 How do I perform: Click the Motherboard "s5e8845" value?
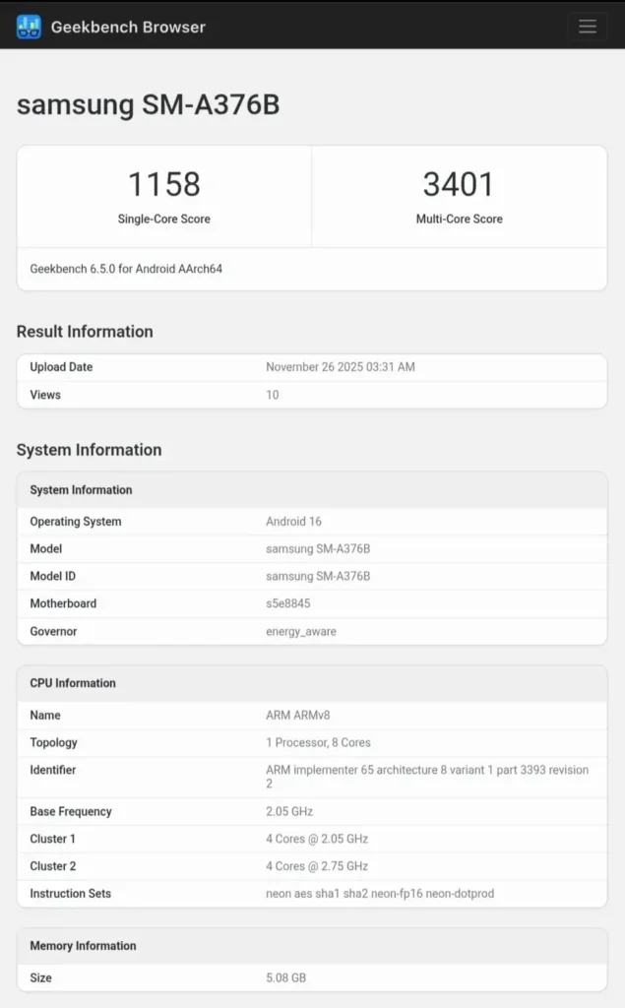(288, 603)
